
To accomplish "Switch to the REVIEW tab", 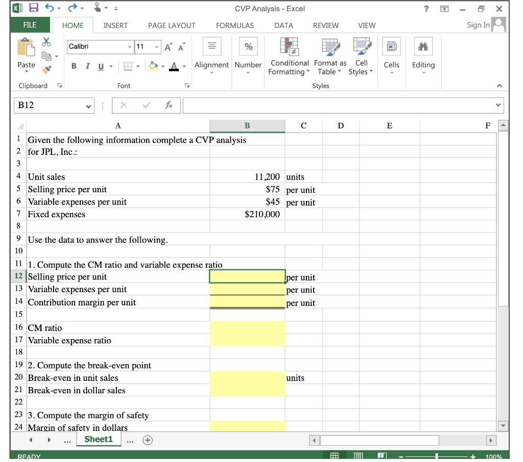I will point(325,25).
